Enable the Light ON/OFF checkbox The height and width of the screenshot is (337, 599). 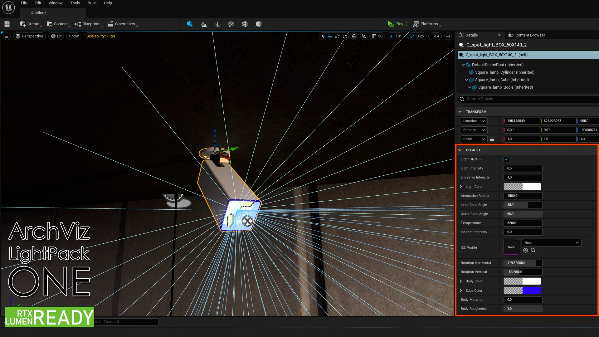tap(506, 159)
